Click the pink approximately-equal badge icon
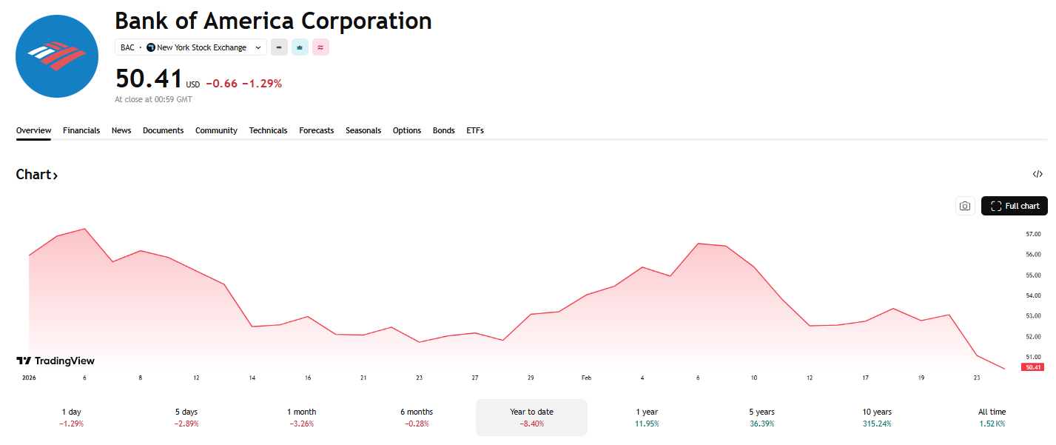This screenshot has height=445, width=1056. tap(320, 47)
